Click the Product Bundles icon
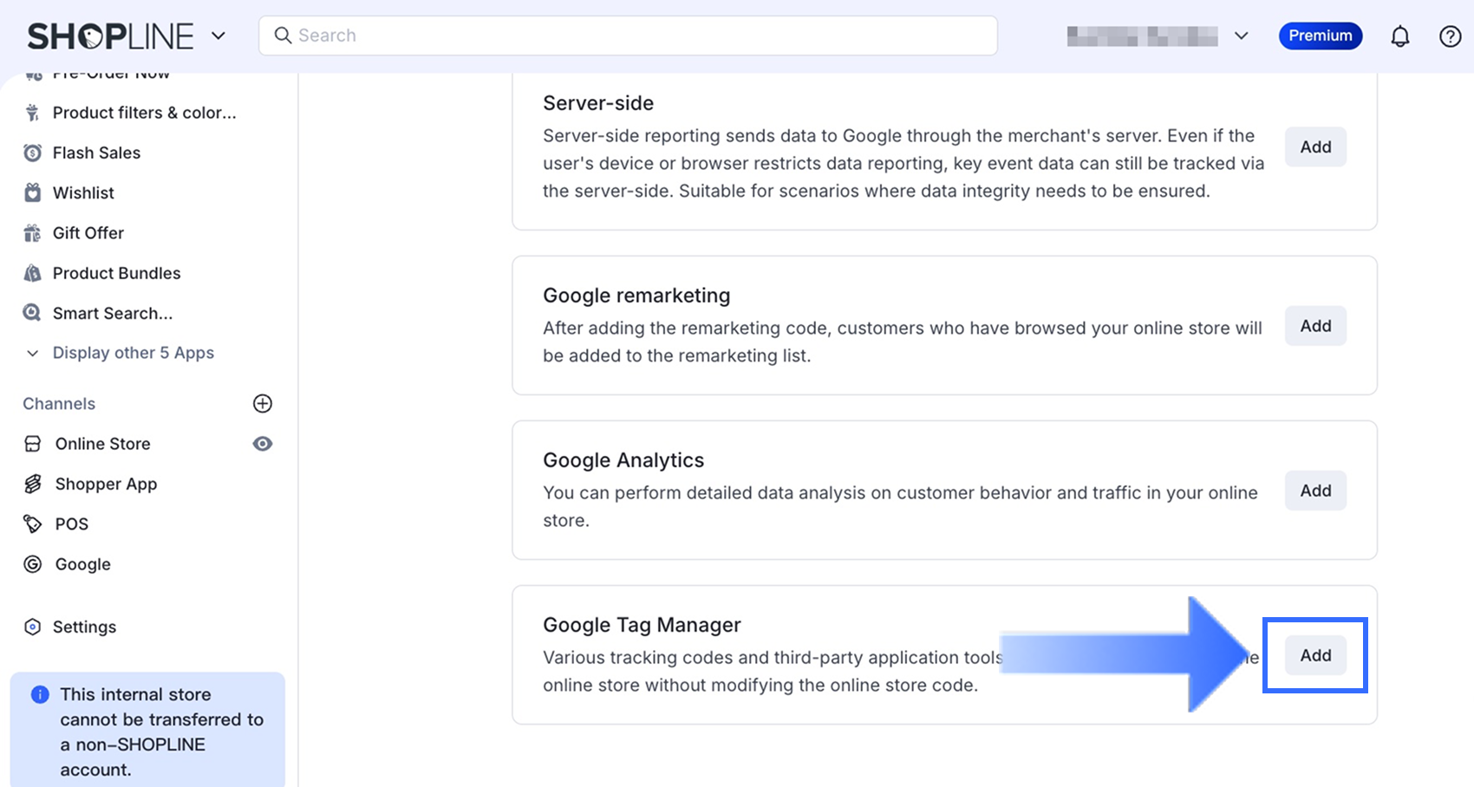 click(x=33, y=273)
